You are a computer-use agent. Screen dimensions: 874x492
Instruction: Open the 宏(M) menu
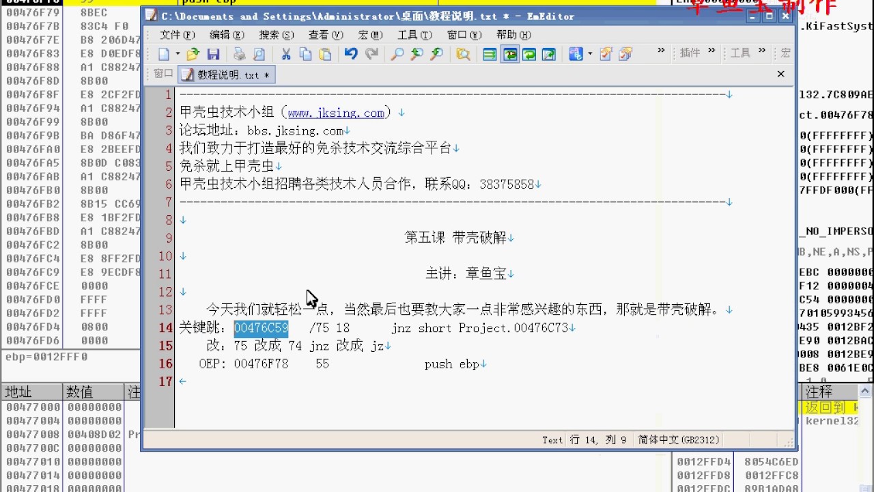369,35
